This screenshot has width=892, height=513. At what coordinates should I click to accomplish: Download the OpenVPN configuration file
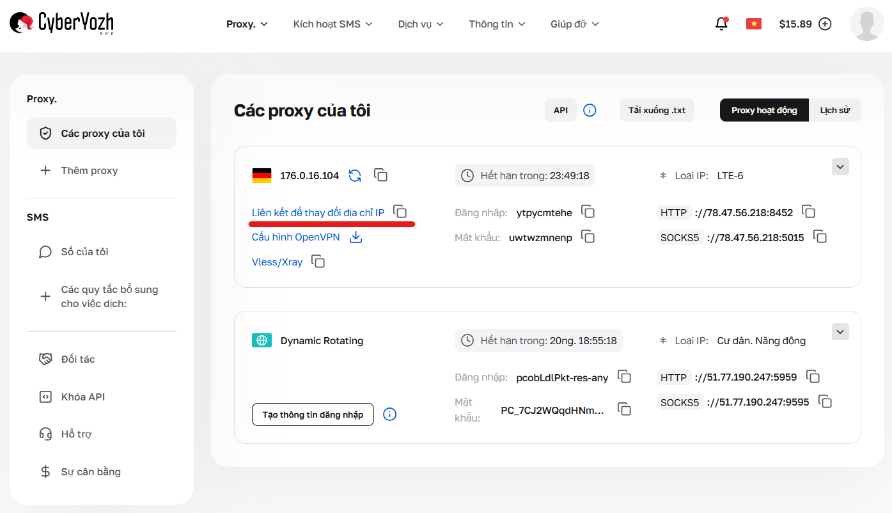click(x=356, y=237)
